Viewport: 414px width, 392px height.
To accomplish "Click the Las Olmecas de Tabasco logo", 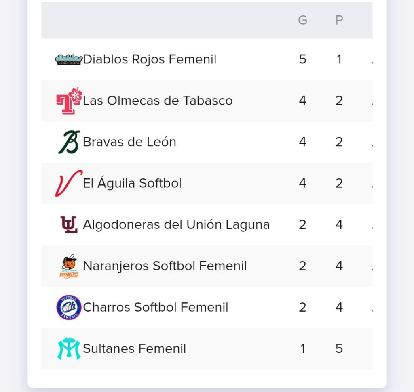I will pyautogui.click(x=69, y=101).
